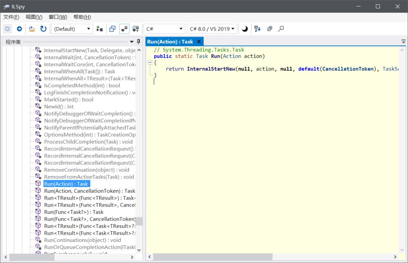Screen dimensions: 408x263
Task: Navigate back with the back arrow
Action: pyautogui.click(x=7, y=28)
